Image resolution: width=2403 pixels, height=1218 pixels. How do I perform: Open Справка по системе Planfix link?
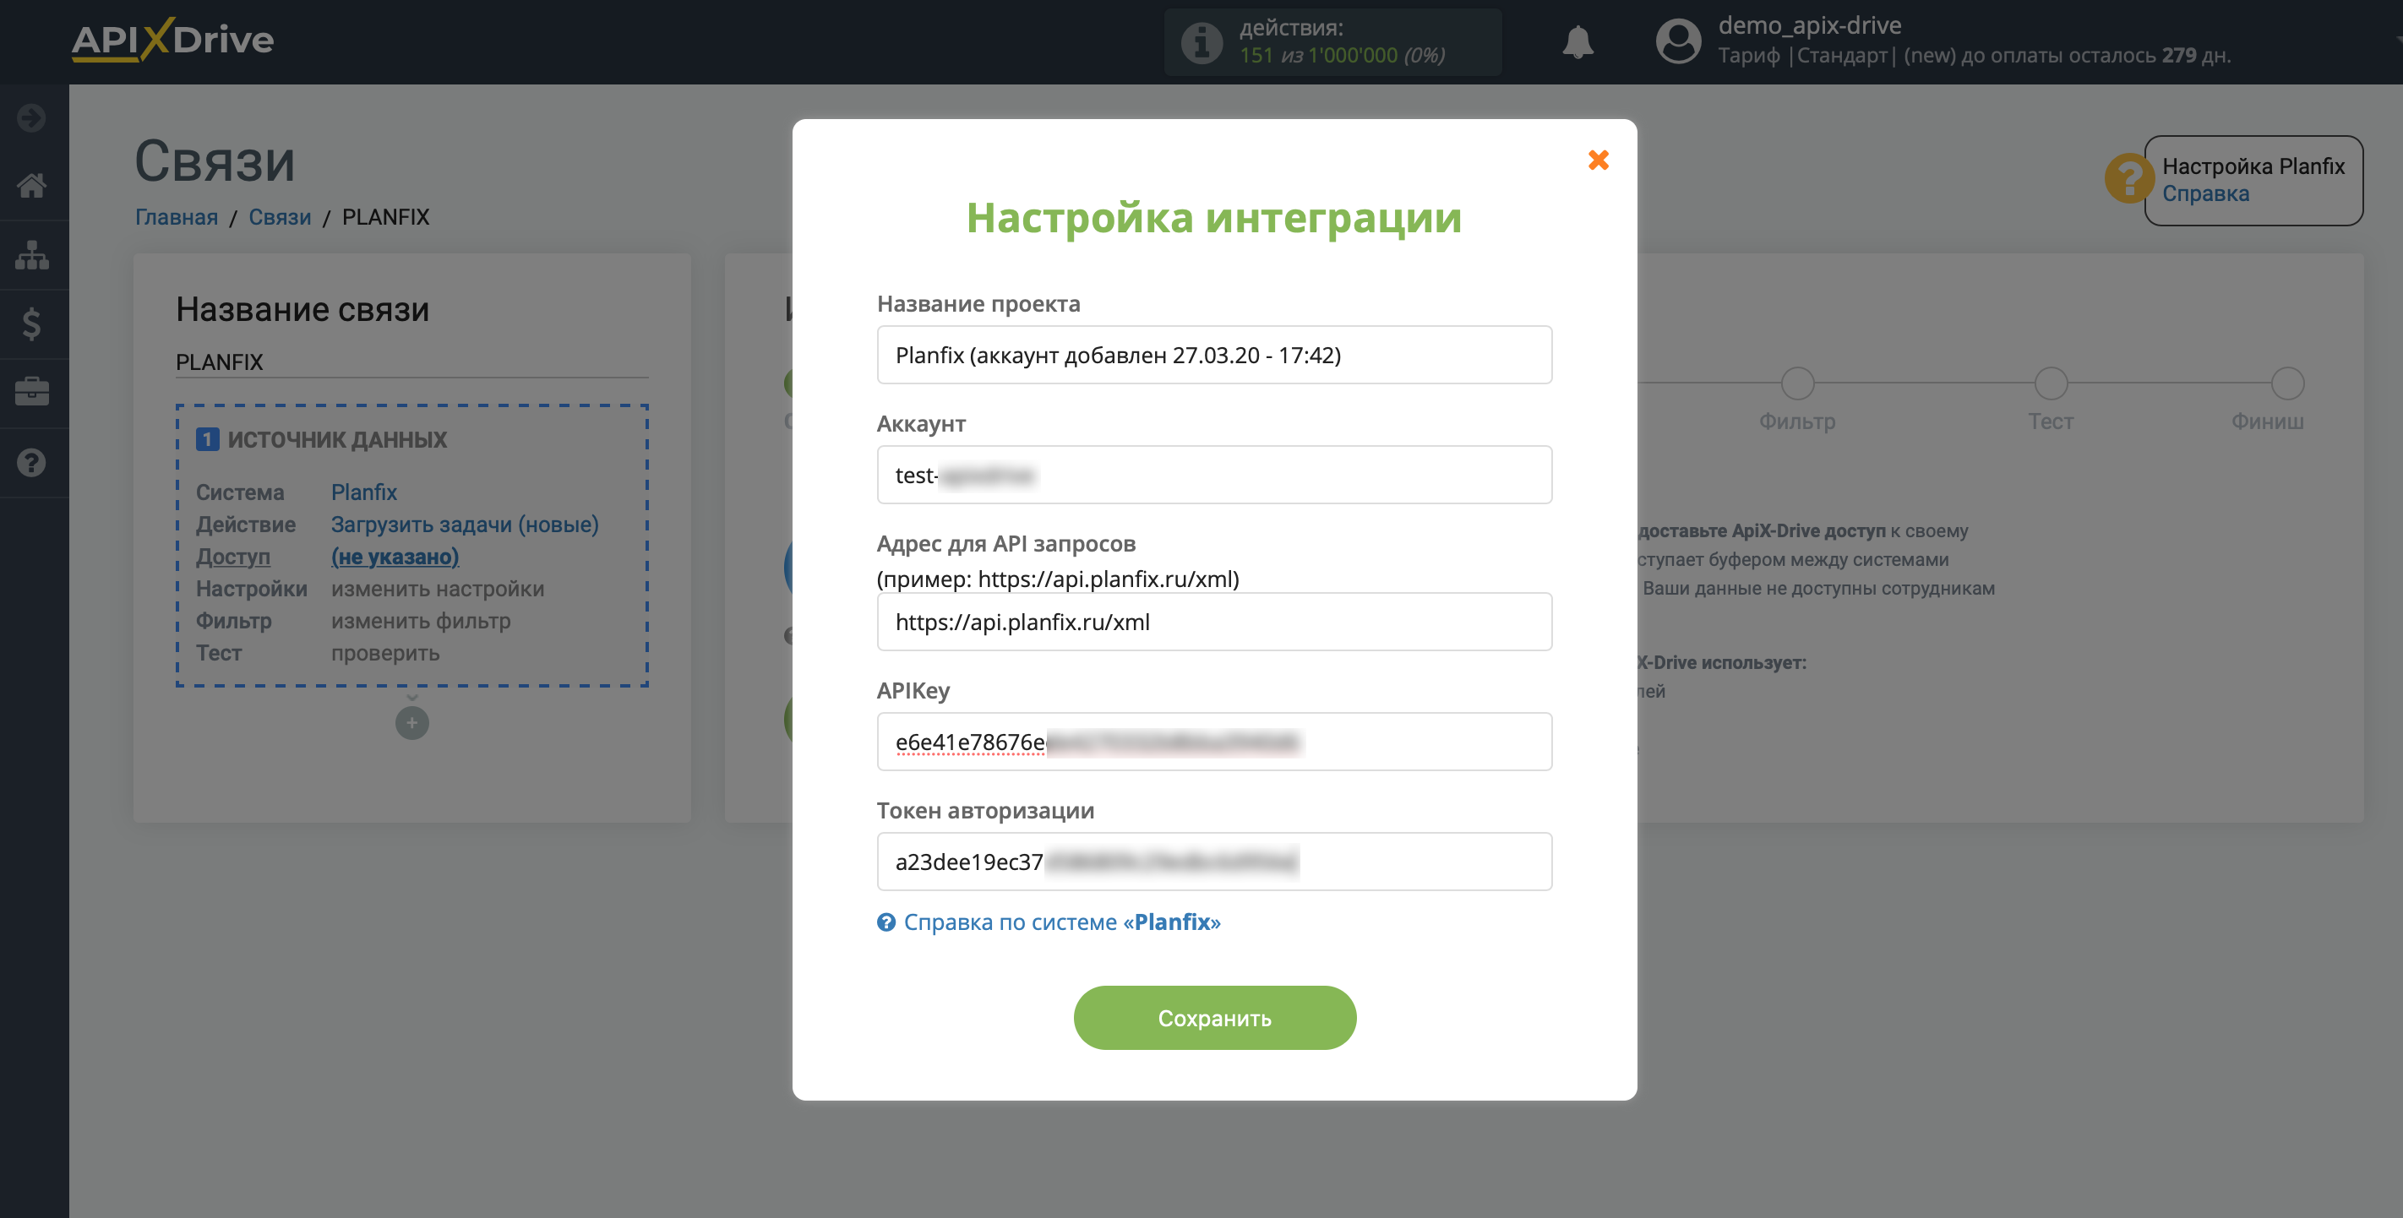[1061, 922]
